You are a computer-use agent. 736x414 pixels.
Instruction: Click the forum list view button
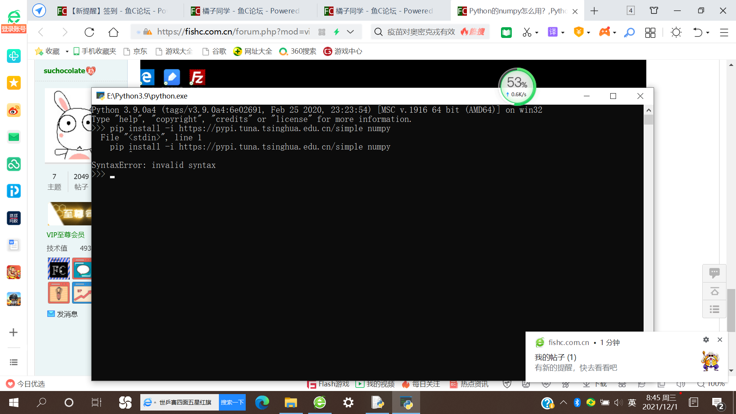[x=714, y=309]
